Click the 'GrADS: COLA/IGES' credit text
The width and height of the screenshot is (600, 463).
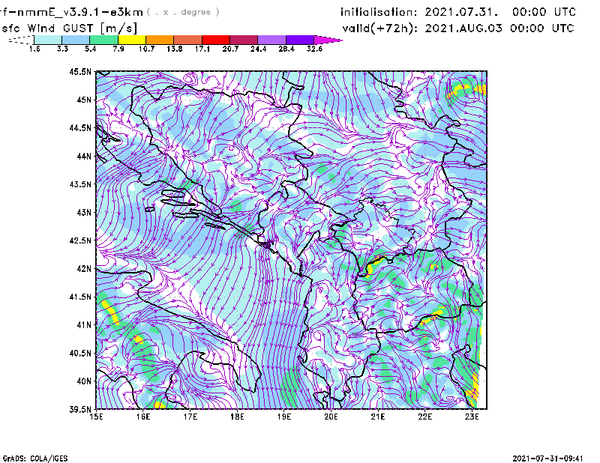[35, 459]
